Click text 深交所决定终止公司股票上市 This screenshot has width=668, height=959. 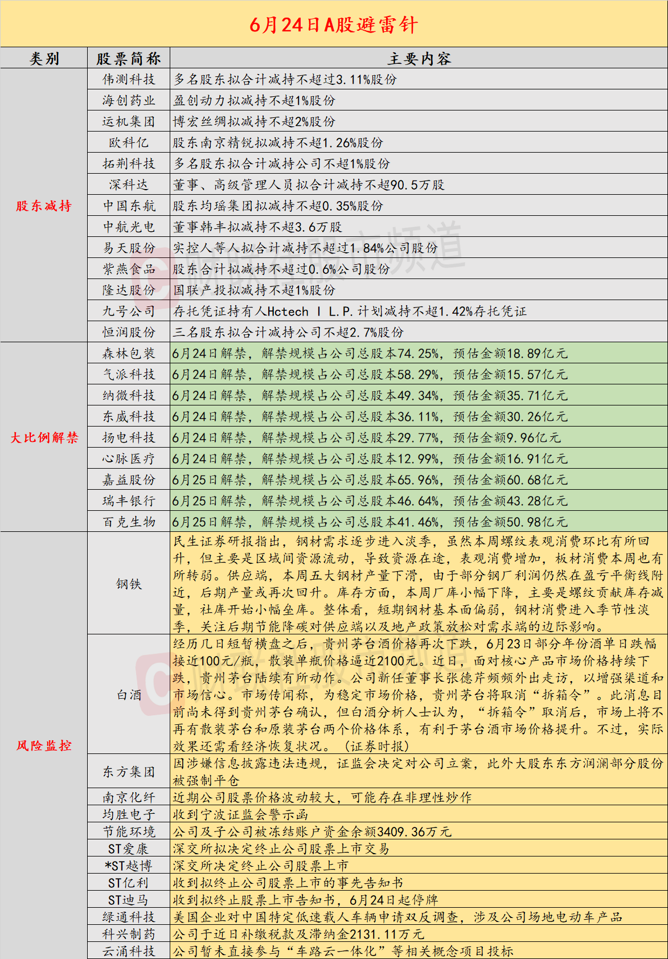click(261, 866)
